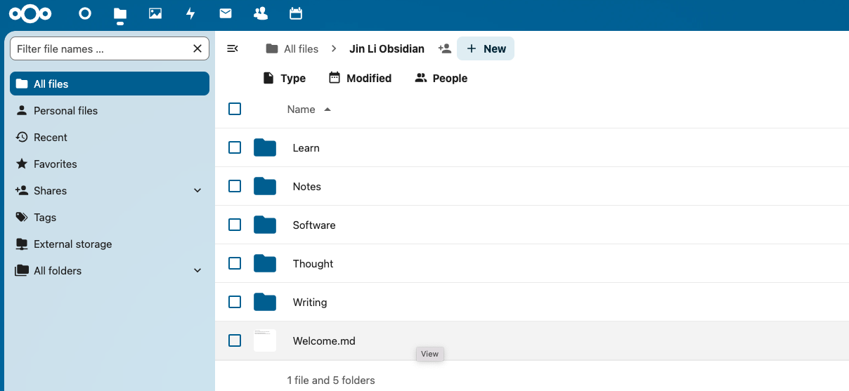Click the Notes folder icon

pos(265,186)
